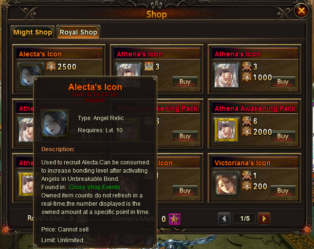Click Victoriana's Icon portrait
This screenshot has height=249, width=314.
coord(226,184)
